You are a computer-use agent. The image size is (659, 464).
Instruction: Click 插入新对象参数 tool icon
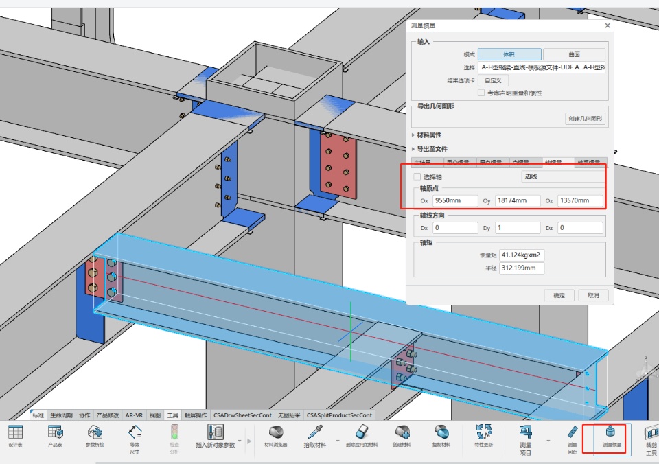click(x=215, y=432)
